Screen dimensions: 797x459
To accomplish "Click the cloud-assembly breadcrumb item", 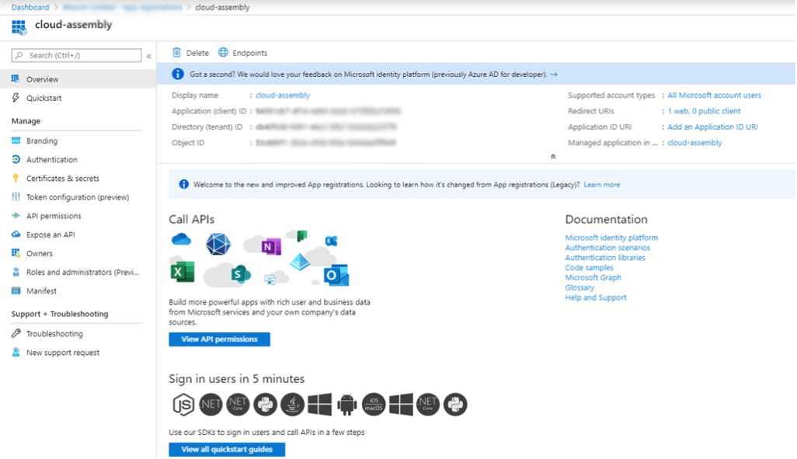I will (222, 7).
